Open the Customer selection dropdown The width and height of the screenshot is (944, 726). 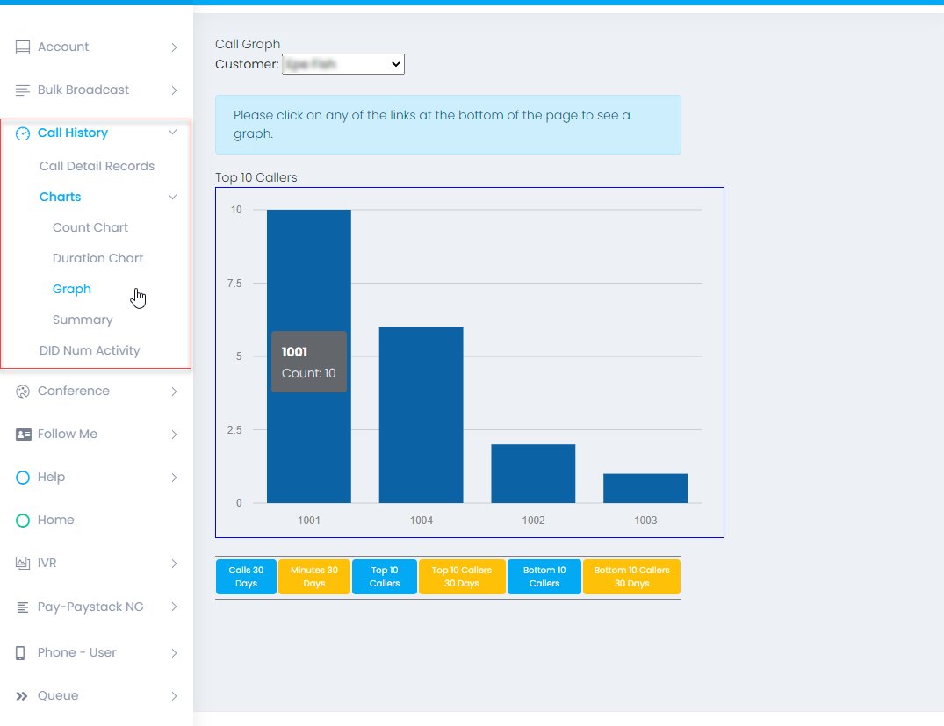click(342, 64)
